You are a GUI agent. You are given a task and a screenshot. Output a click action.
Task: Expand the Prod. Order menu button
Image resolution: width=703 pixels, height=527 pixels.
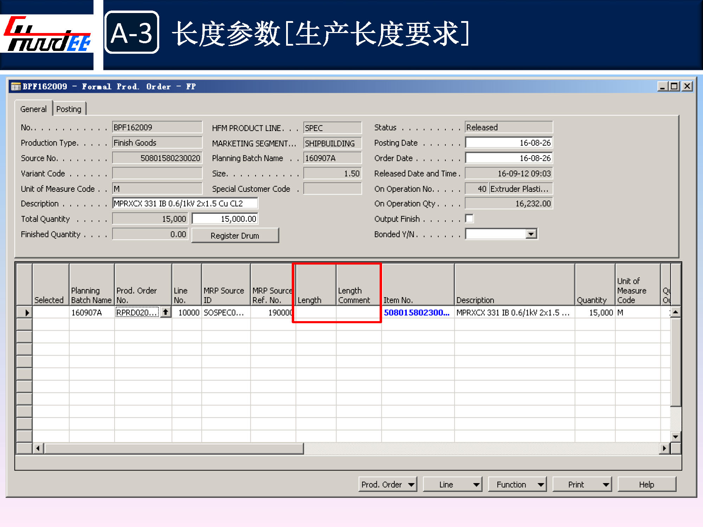click(387, 484)
